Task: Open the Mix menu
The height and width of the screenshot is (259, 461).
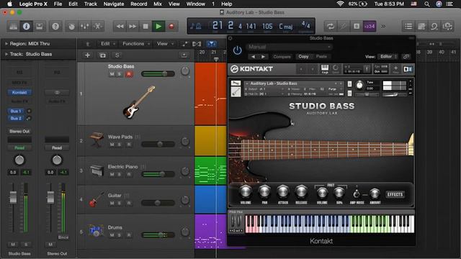Action: click(158, 4)
